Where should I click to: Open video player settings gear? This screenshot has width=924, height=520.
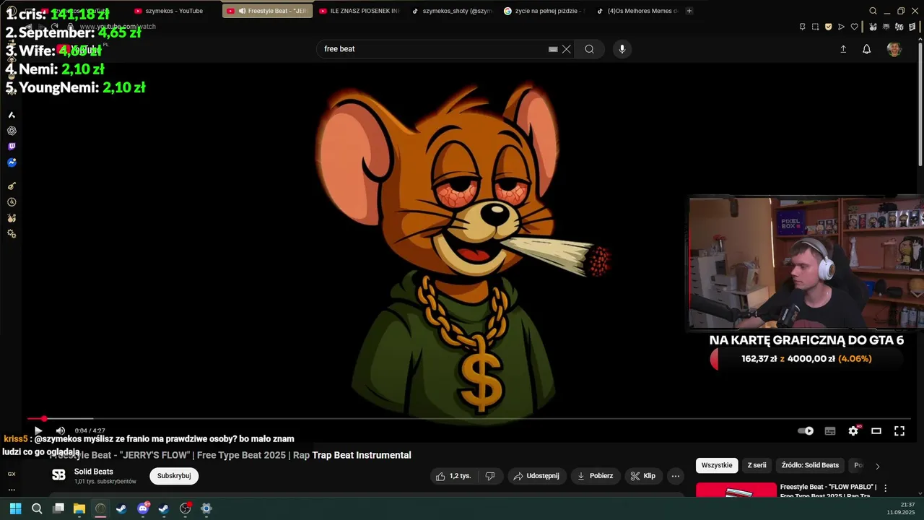[853, 431]
